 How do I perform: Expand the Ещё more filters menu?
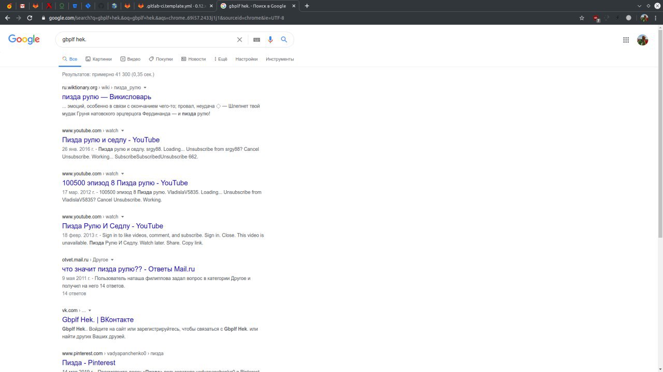[221, 59]
